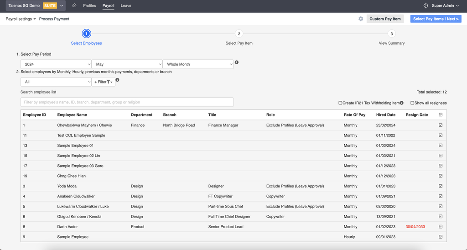
Task: Uncheck Sample Employee 01 checkbox
Action: pyautogui.click(x=441, y=146)
